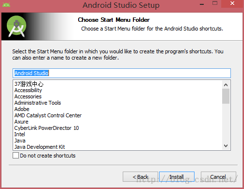Click the Start Menu folder name field

(122, 73)
